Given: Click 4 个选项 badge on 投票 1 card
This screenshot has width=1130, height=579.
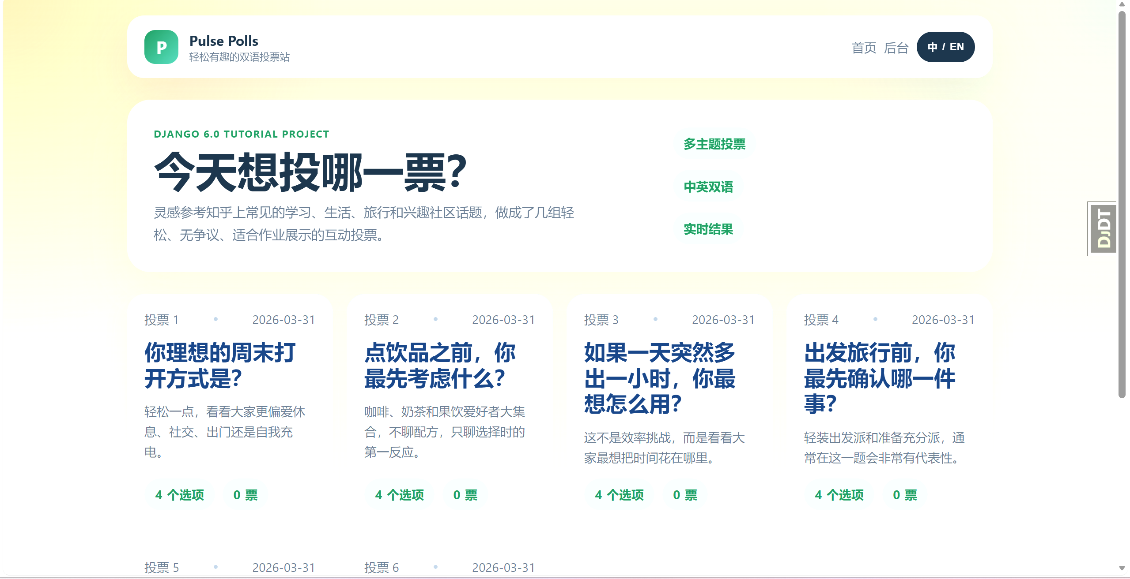Looking at the screenshot, I should click(179, 495).
